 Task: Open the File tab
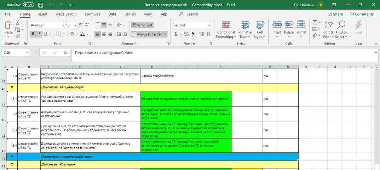pos(8,14)
